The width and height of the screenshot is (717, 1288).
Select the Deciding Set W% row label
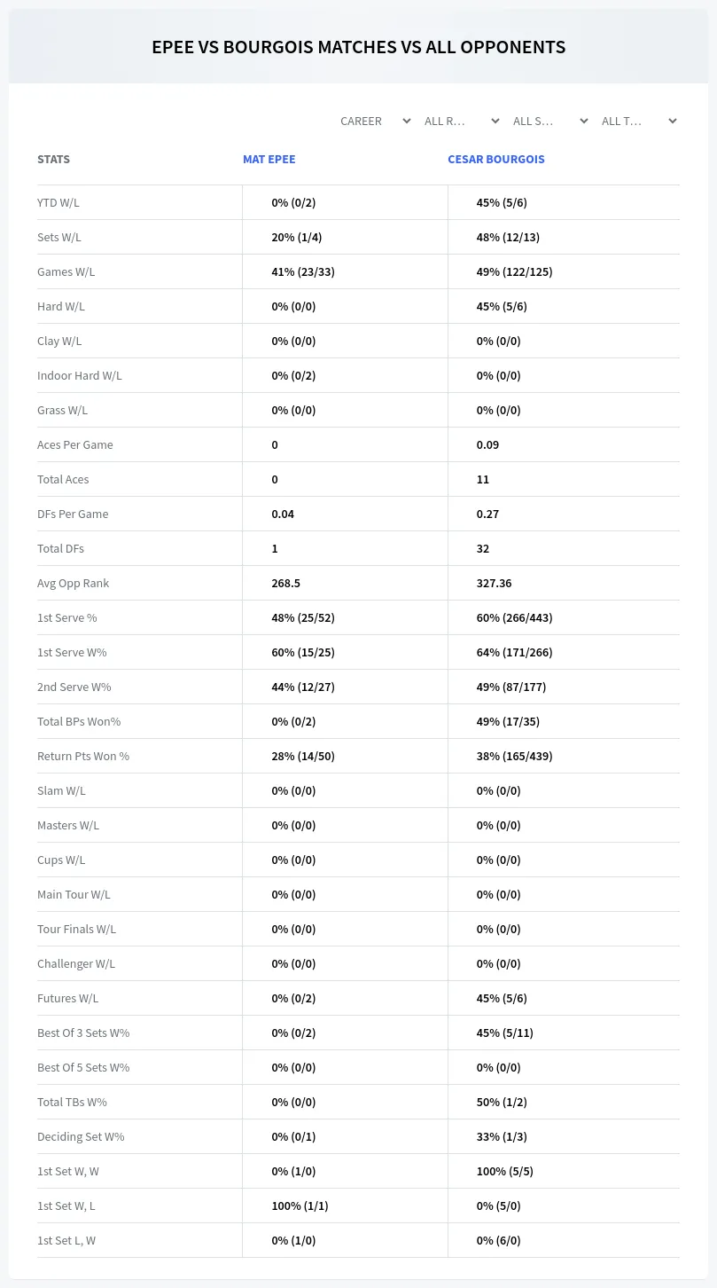pyautogui.click(x=81, y=1136)
